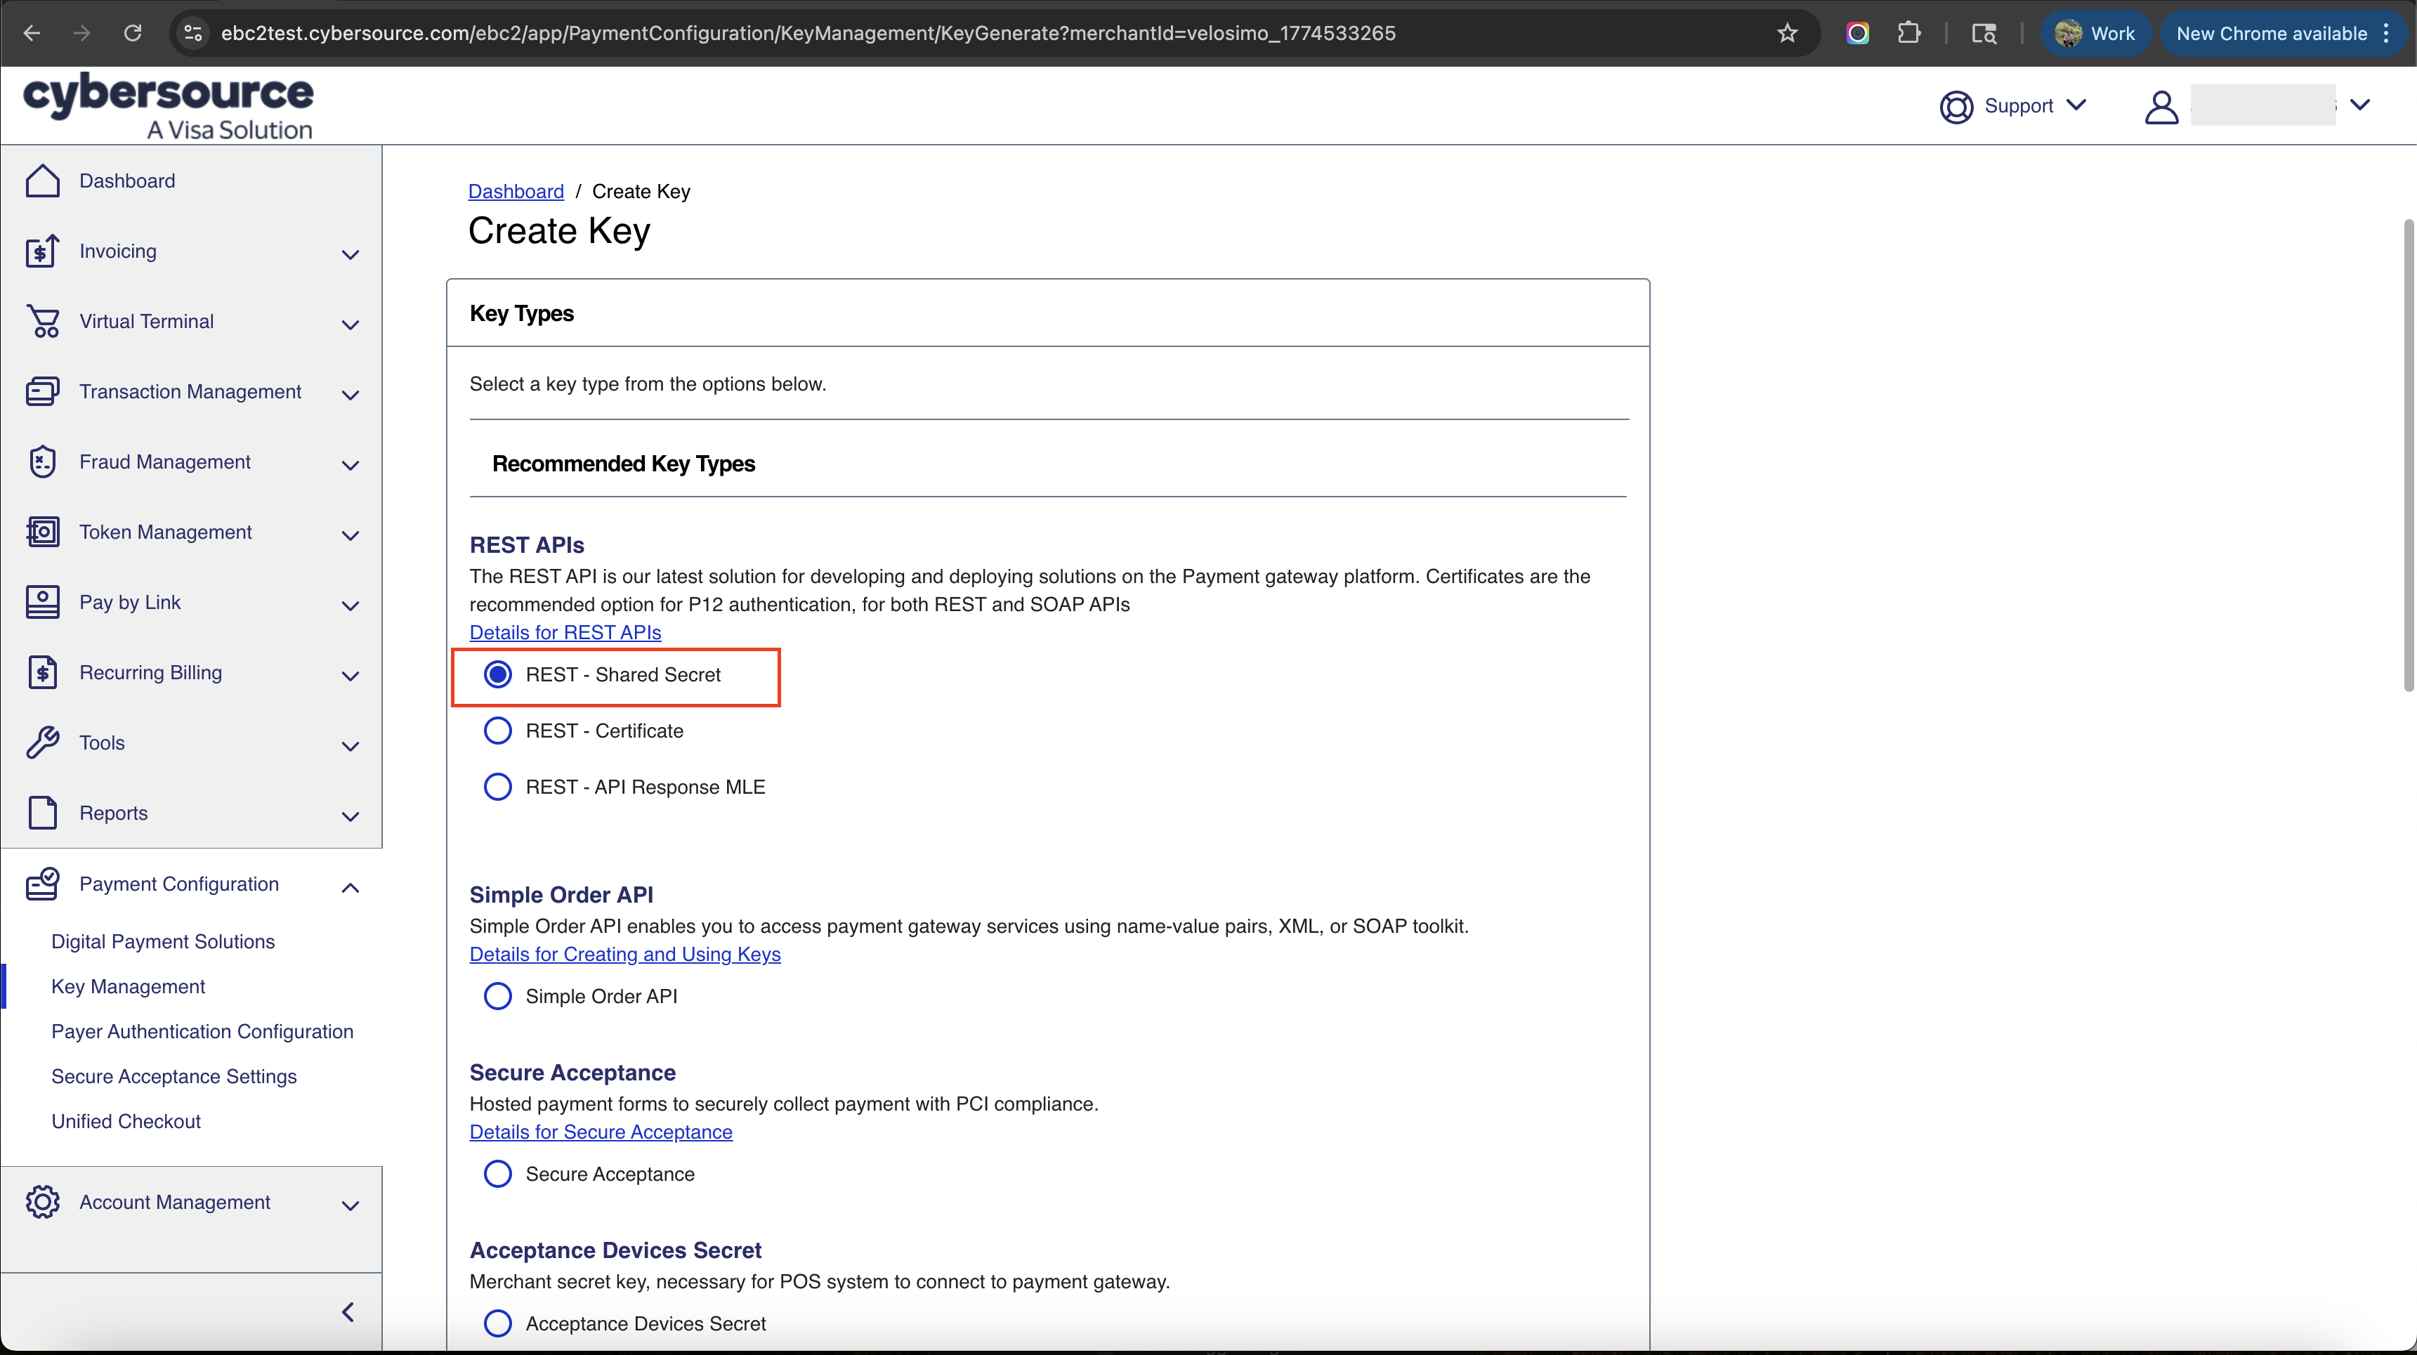The image size is (2417, 1355).
Task: Click the page vertical scrollbar
Action: (2409, 455)
